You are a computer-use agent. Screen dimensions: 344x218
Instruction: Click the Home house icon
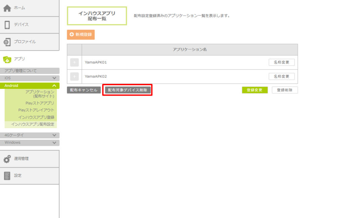coord(7,8)
